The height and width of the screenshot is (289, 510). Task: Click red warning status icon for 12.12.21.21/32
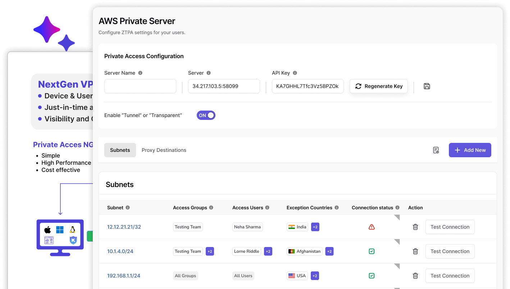[372, 227]
